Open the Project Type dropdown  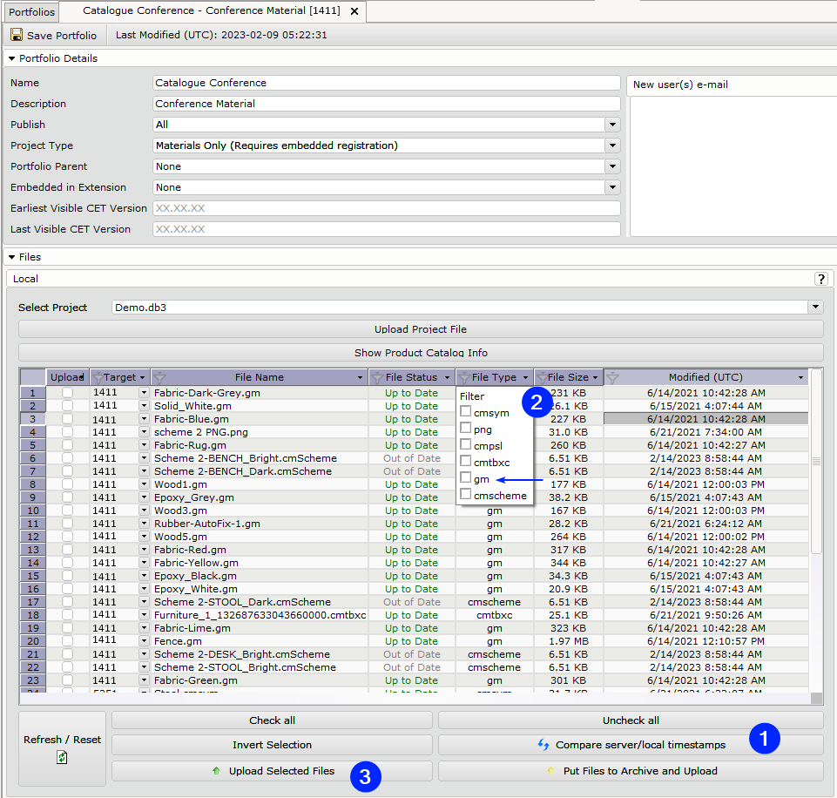[613, 145]
